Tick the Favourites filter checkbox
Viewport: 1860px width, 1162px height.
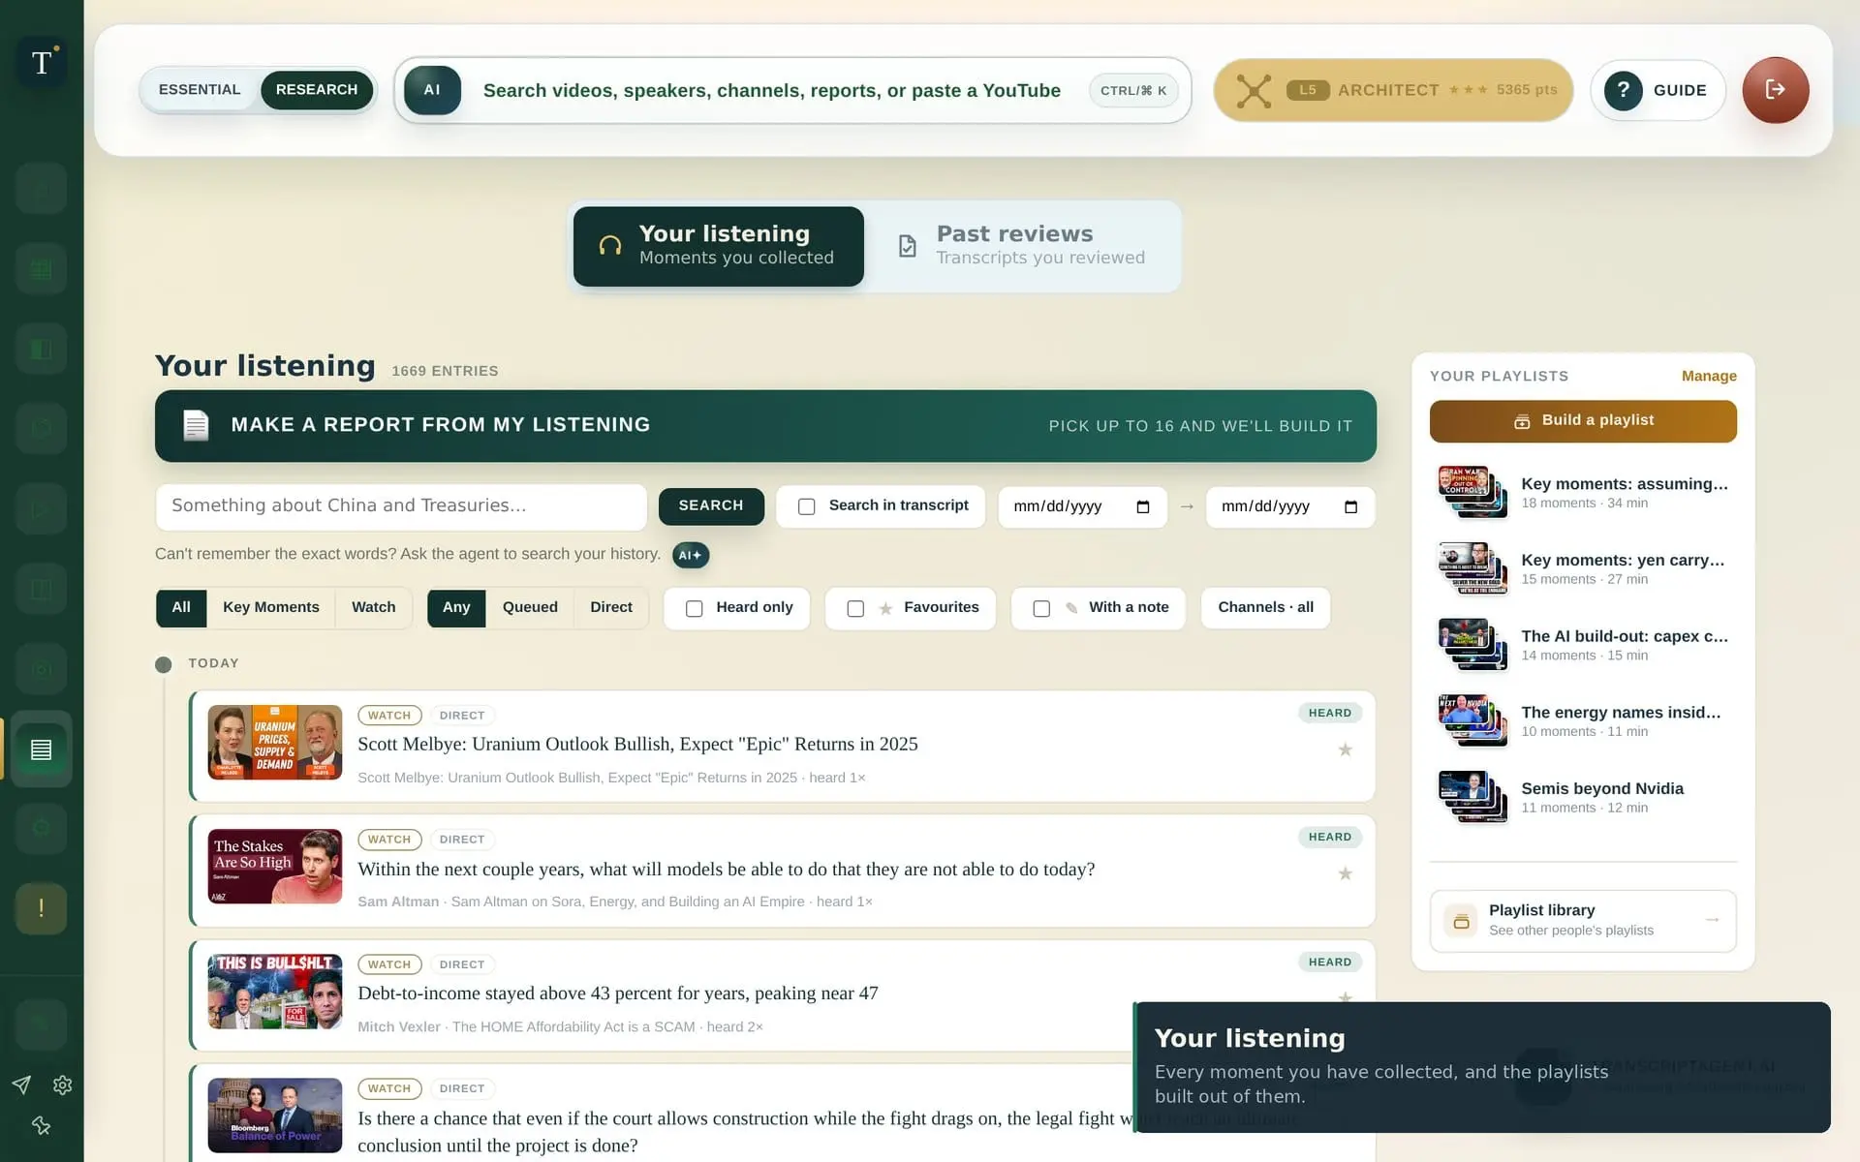point(855,608)
